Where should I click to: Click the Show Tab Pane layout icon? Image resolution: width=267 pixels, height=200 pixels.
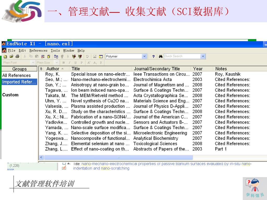[x=101, y=57]
